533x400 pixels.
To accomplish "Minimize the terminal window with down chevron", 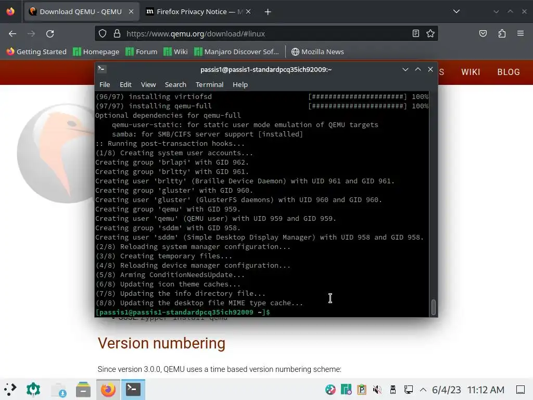I will 405,69.
